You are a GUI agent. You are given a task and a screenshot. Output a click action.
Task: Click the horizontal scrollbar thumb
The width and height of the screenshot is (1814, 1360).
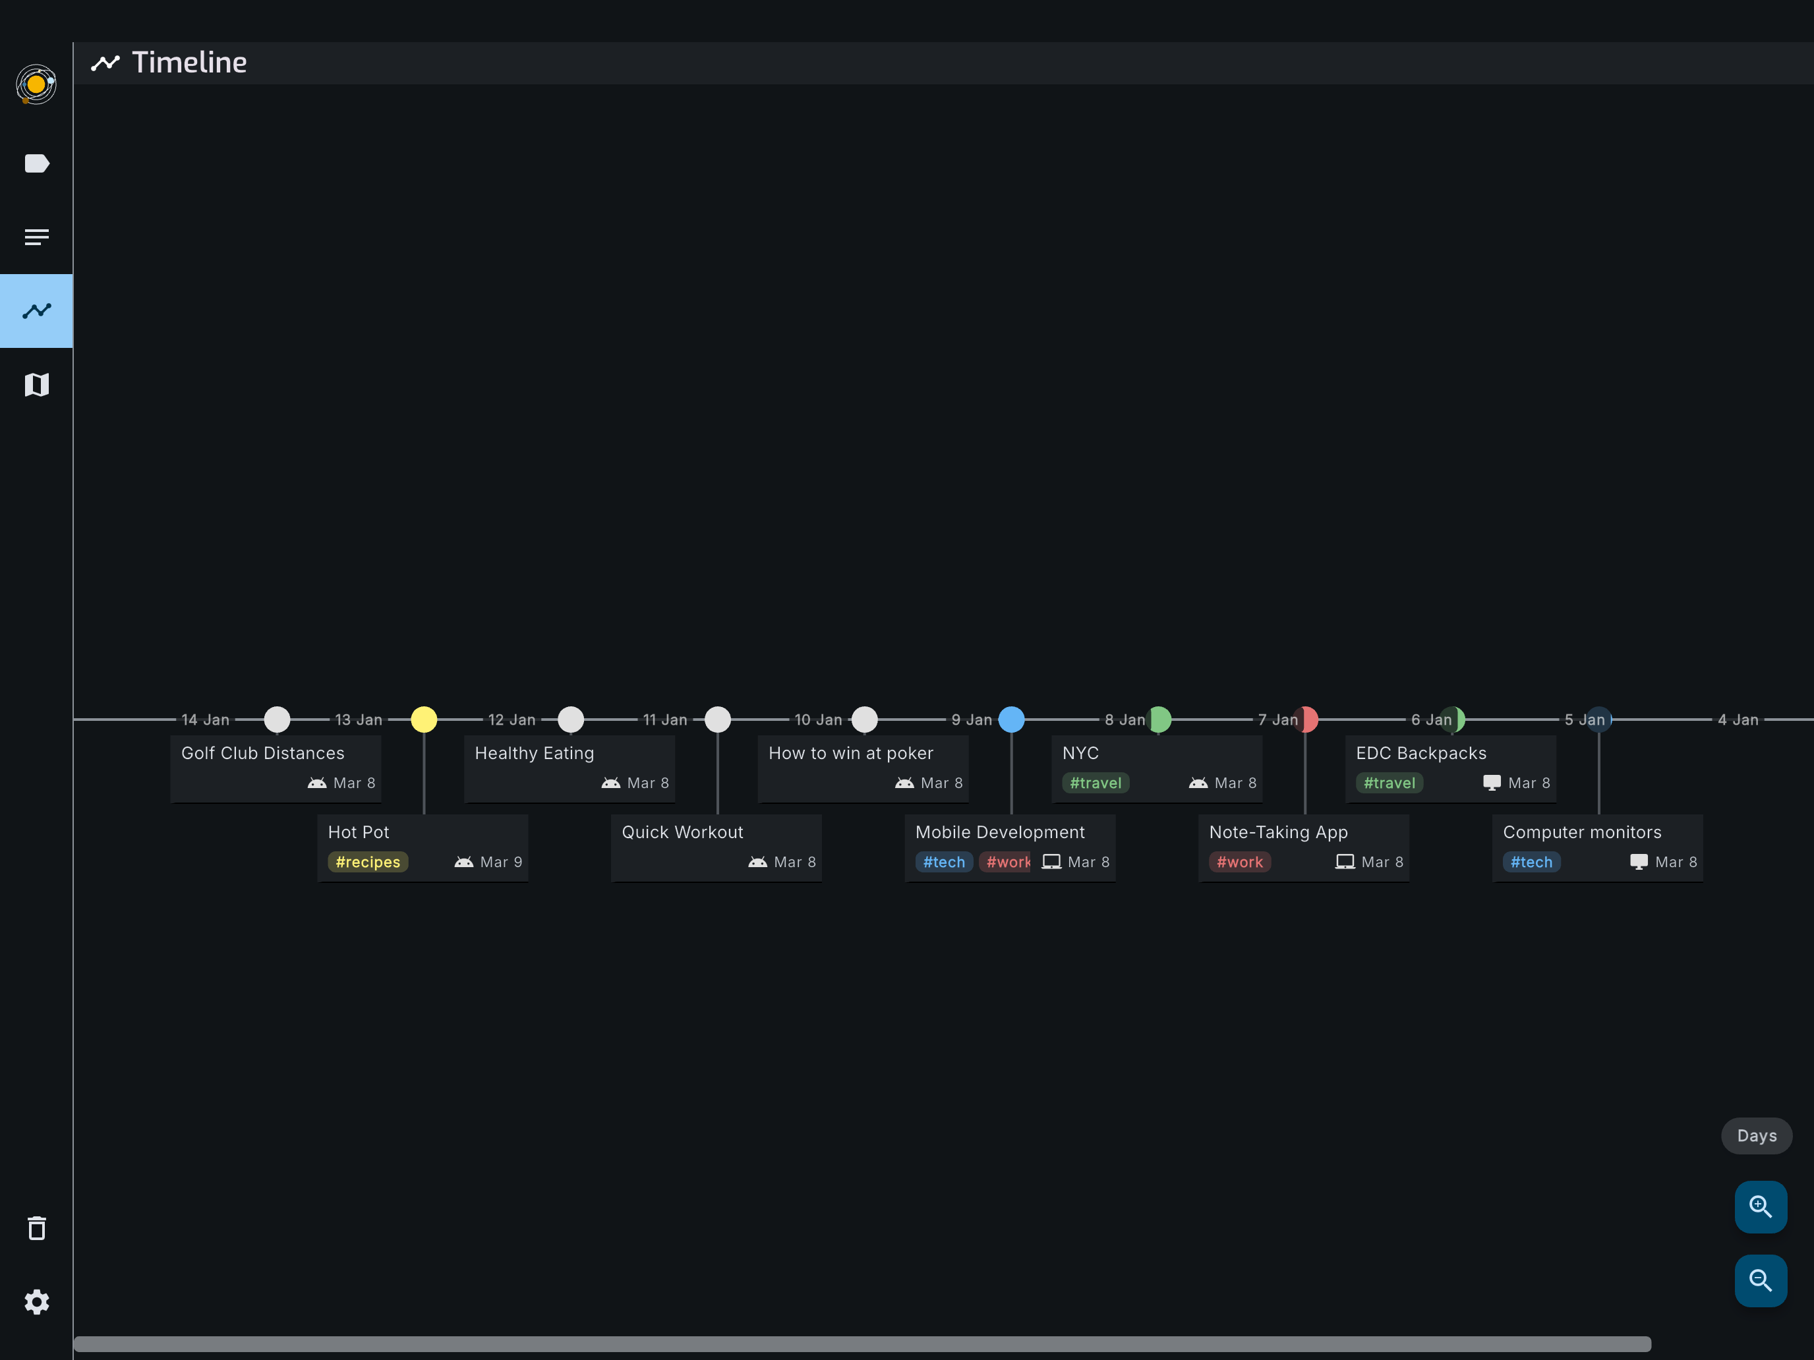point(862,1344)
